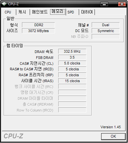Click the DDR2 memory type field
This screenshot has width=128, height=143.
(x=38, y=25)
